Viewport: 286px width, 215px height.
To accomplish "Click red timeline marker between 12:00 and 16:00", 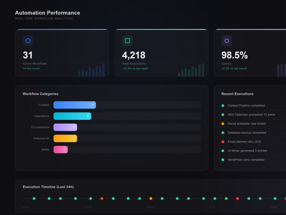I will click(237, 199).
